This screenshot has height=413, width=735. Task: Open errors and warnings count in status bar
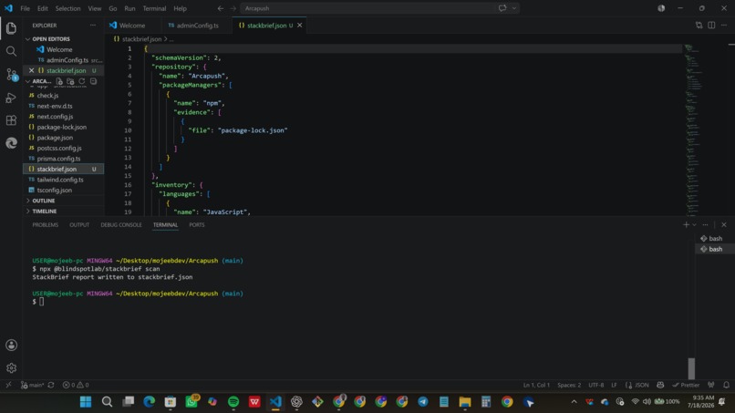(76, 385)
